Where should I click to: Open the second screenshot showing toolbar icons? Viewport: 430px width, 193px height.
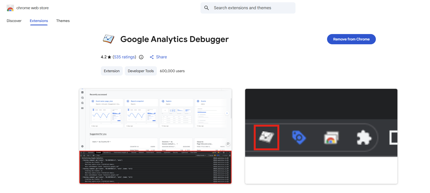coord(321,136)
